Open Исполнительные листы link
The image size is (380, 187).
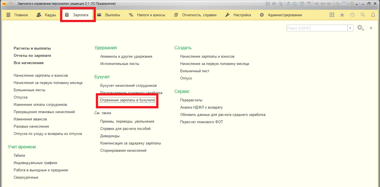(120, 64)
